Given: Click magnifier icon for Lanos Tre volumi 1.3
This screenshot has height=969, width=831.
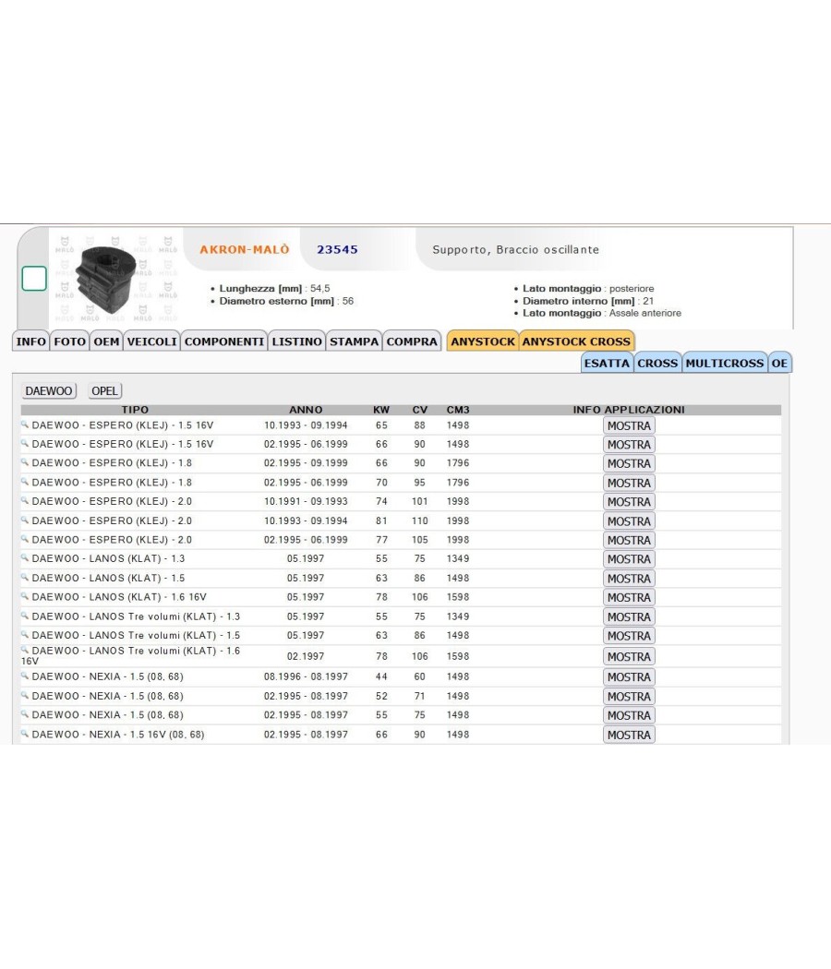Looking at the screenshot, I should (x=25, y=616).
